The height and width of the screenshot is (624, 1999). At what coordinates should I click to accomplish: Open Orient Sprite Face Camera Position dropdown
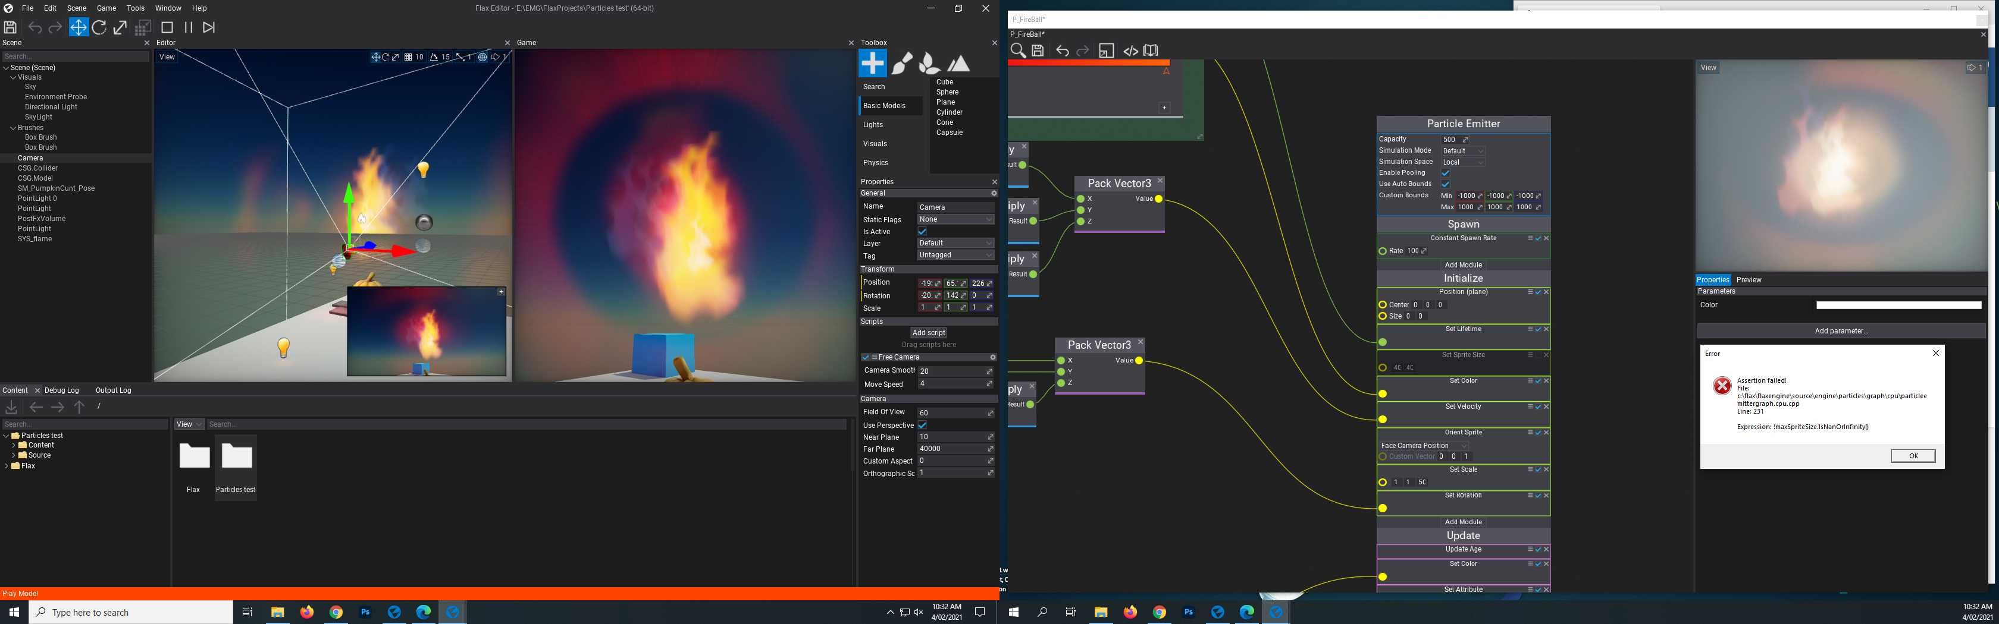[1424, 446]
